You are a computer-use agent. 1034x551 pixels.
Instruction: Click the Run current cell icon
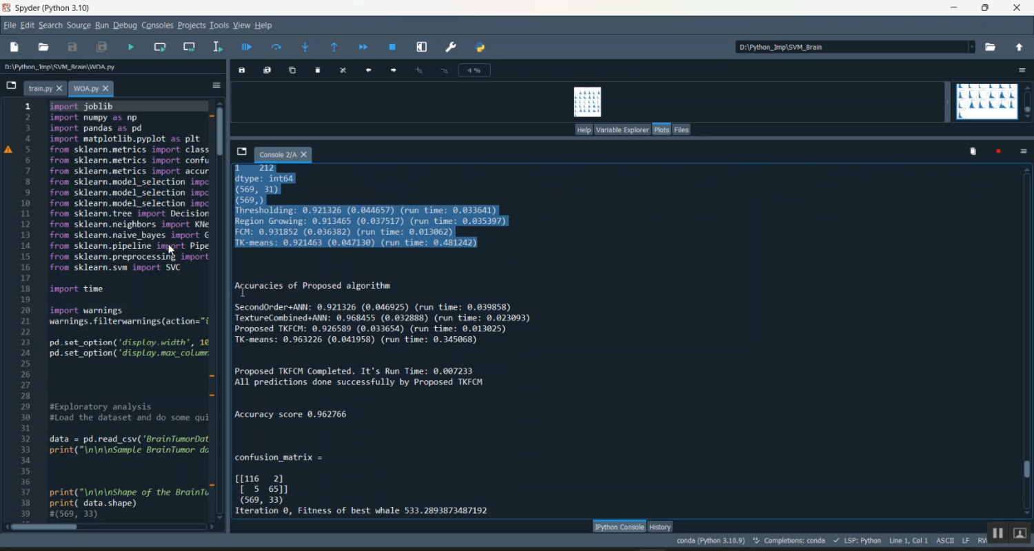[160, 48]
